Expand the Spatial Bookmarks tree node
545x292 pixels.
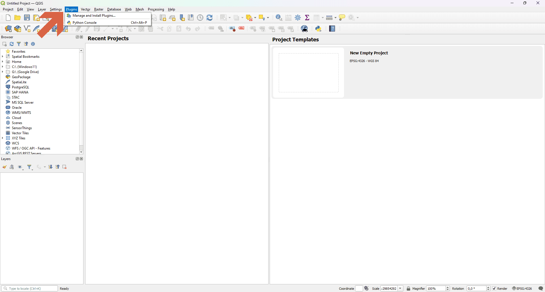click(x=3, y=57)
